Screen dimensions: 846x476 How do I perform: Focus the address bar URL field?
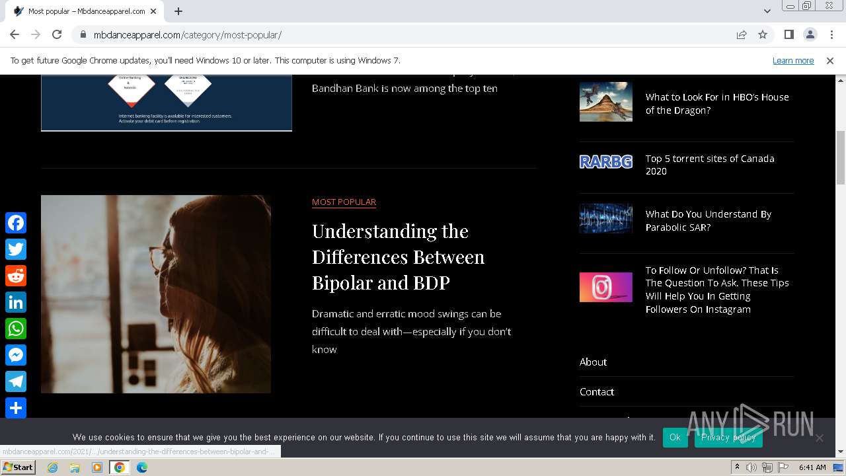(x=410, y=34)
